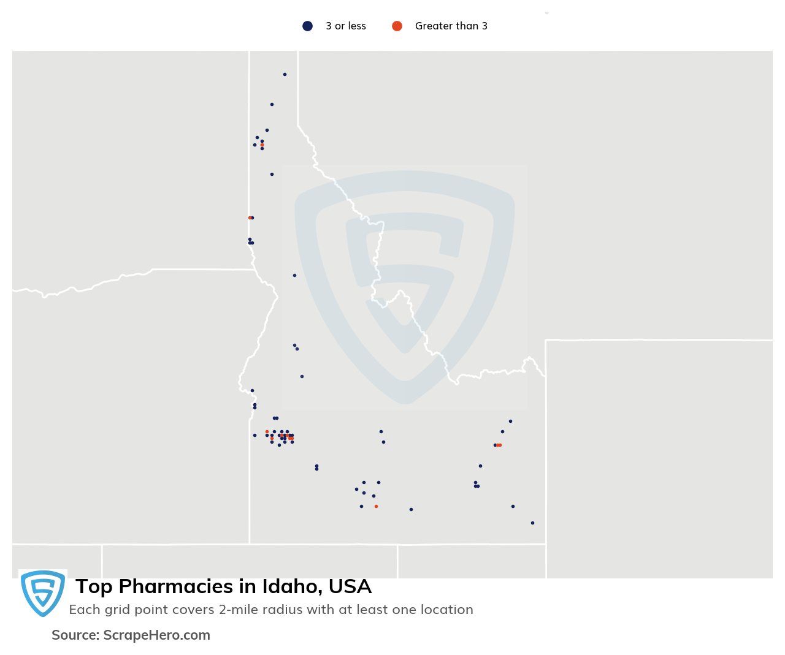Select the dark blue point in central-west Idaho
Viewport: 785px width, 655px height.
point(294,275)
